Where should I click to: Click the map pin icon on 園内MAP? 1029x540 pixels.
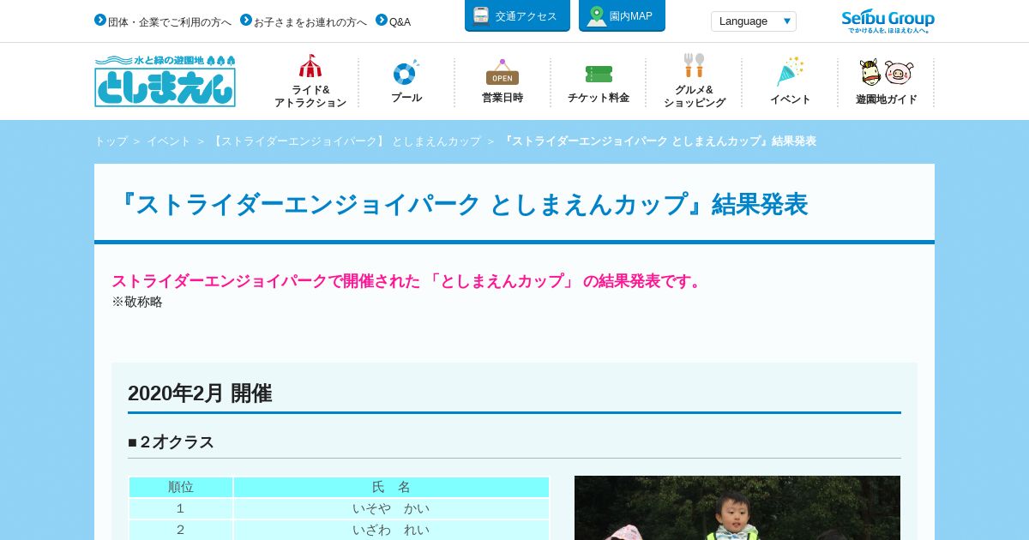pos(596,15)
